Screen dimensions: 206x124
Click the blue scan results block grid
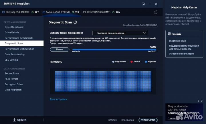pyautogui.click(x=103, y=81)
